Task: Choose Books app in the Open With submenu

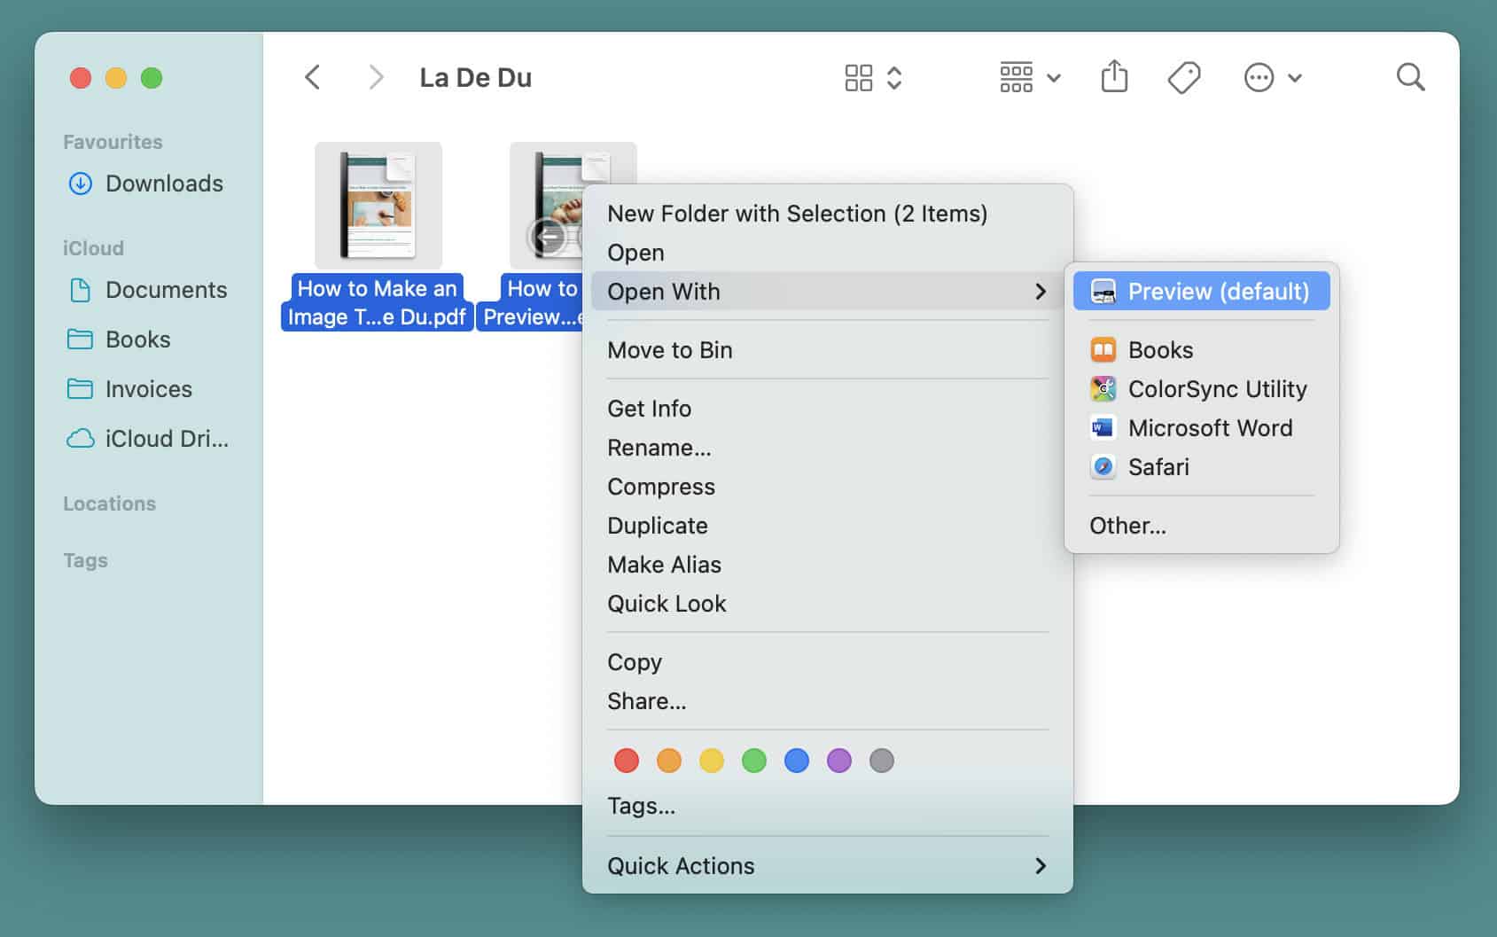Action: pos(1160,349)
